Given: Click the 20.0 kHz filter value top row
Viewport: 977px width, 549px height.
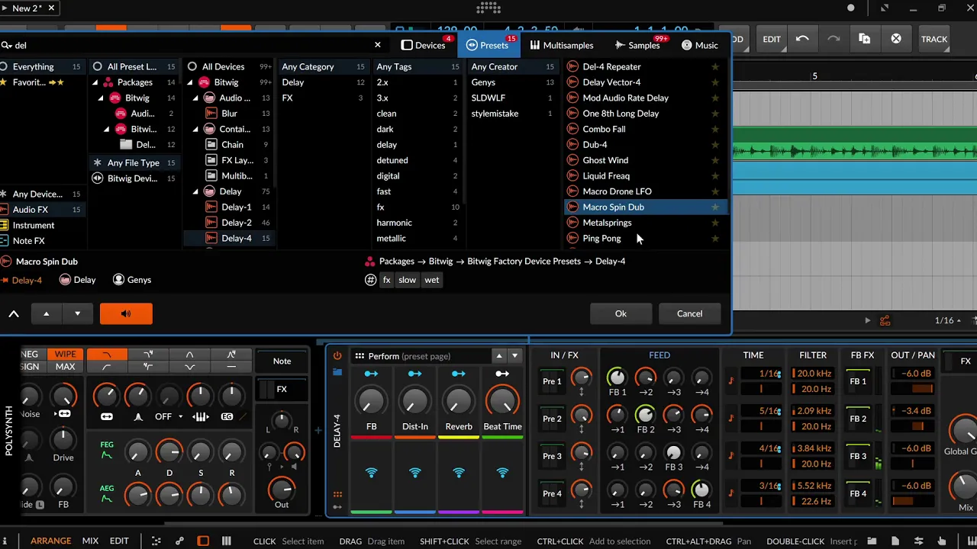Looking at the screenshot, I should point(813,374).
